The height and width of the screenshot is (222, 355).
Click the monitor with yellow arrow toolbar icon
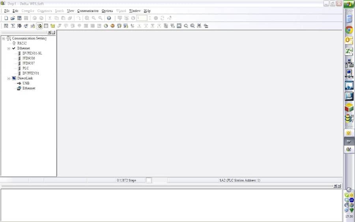[126, 26]
